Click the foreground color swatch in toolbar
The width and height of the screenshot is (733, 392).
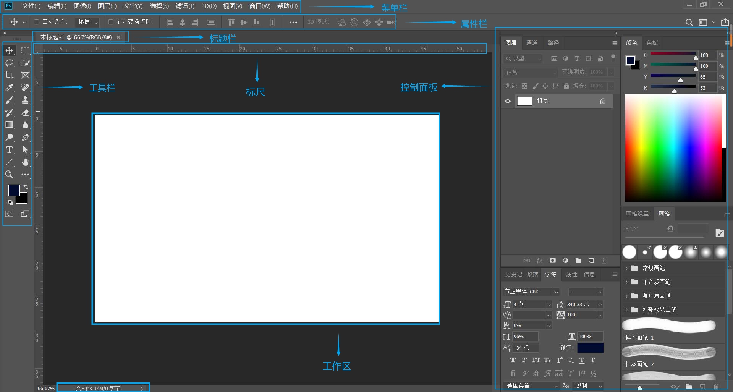[14, 190]
